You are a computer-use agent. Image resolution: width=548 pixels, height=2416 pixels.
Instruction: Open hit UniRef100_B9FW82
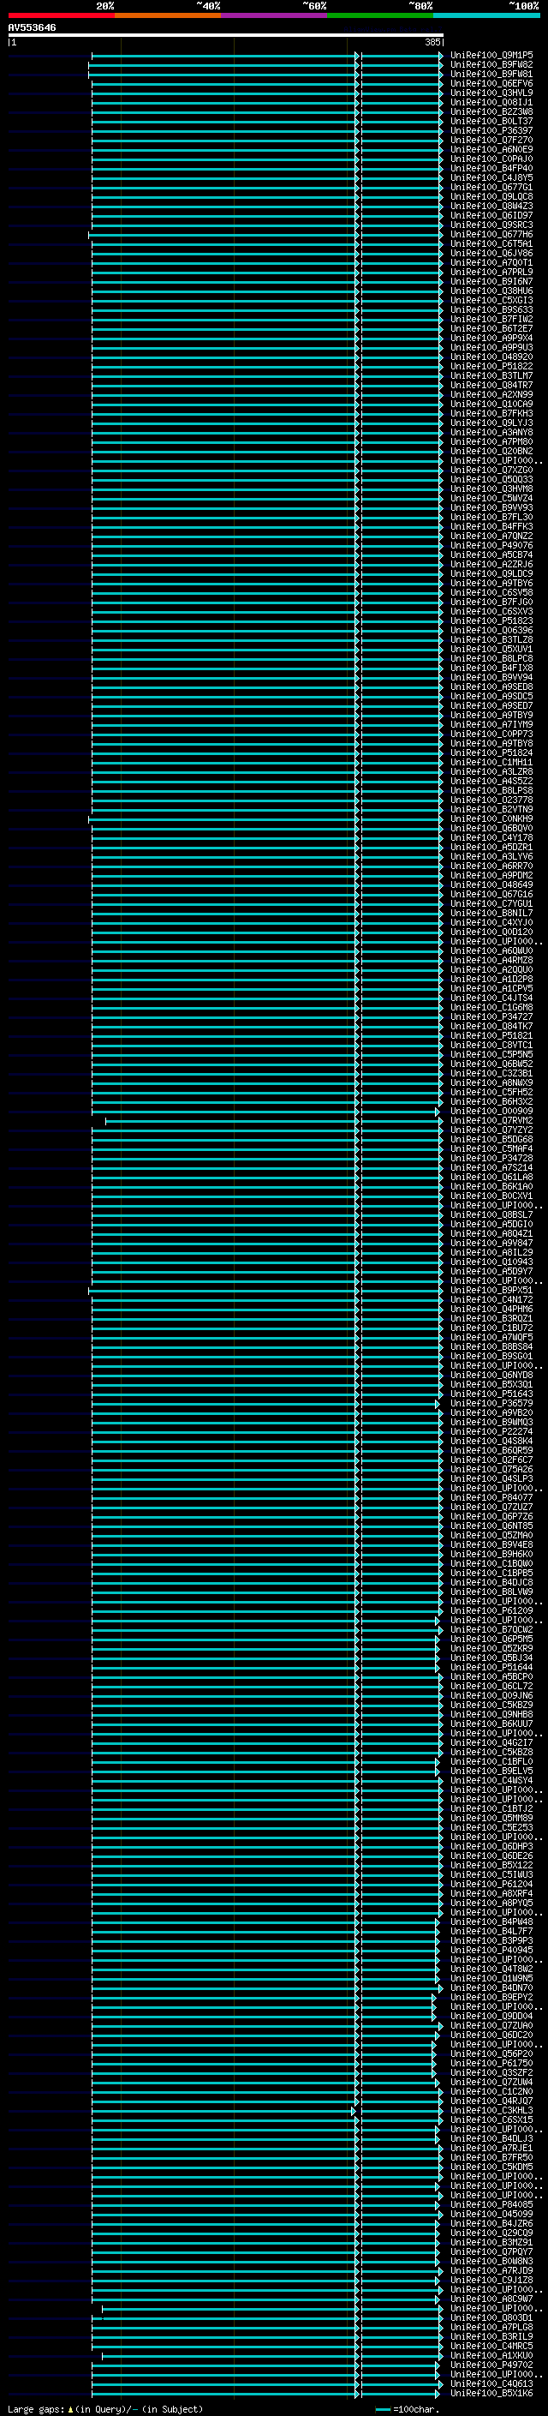click(x=491, y=65)
